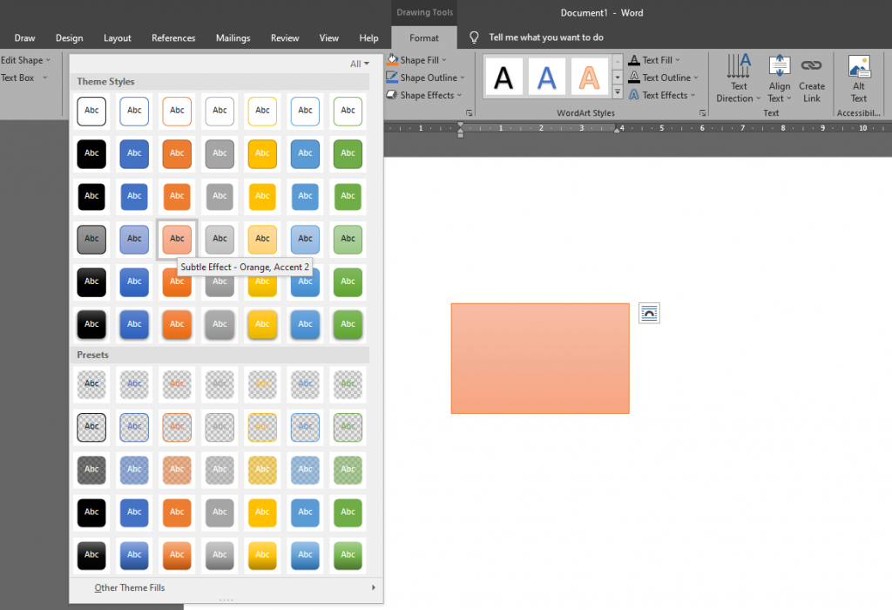Click the Layout Options icon beside the shape
Viewport: 892px width, 610px height.
pos(649,312)
